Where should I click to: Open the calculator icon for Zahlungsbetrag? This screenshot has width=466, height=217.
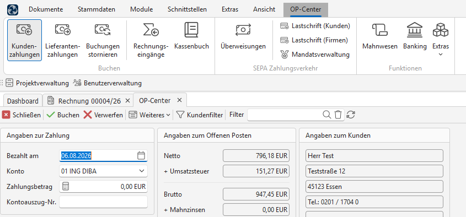(66, 186)
